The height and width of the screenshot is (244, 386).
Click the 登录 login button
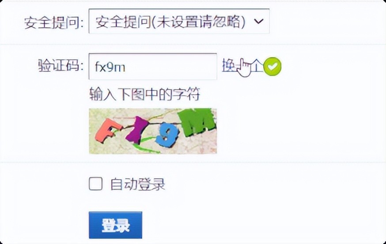click(x=115, y=225)
